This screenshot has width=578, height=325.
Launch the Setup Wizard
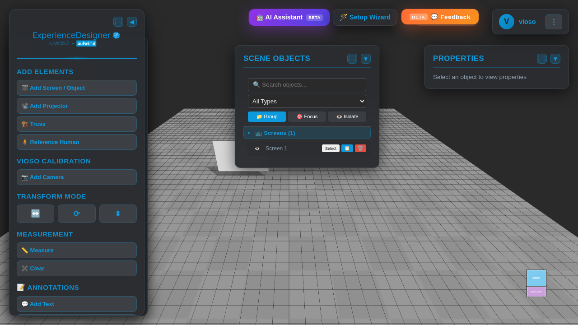365,17
